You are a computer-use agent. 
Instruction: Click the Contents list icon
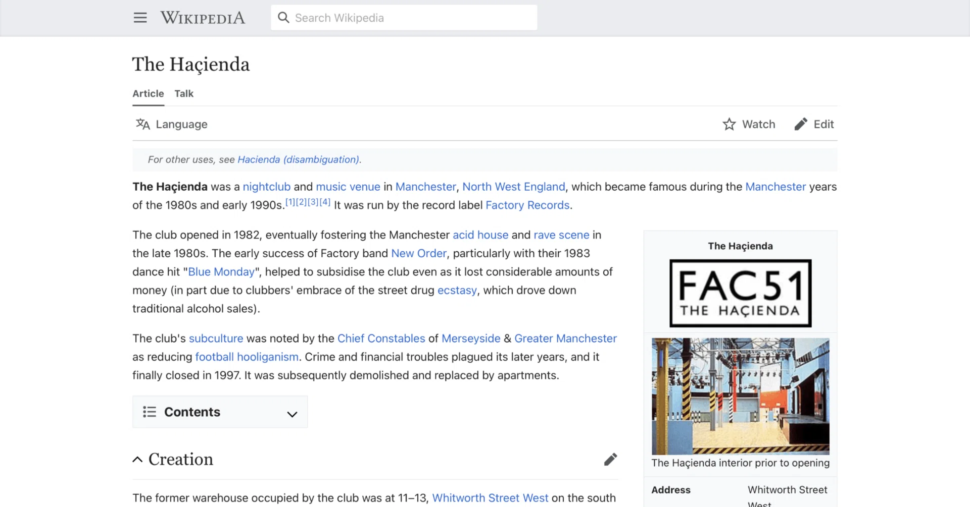click(x=150, y=412)
